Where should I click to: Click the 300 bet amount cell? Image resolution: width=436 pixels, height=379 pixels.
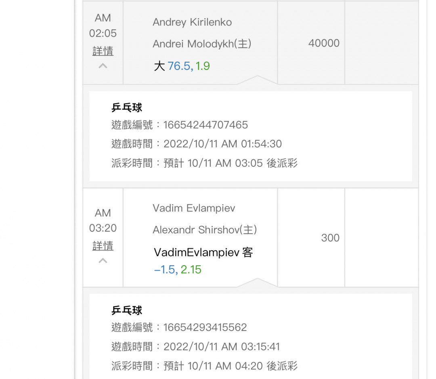pyautogui.click(x=330, y=238)
